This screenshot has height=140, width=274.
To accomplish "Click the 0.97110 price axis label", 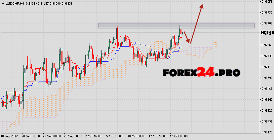I will click(x=267, y=67).
